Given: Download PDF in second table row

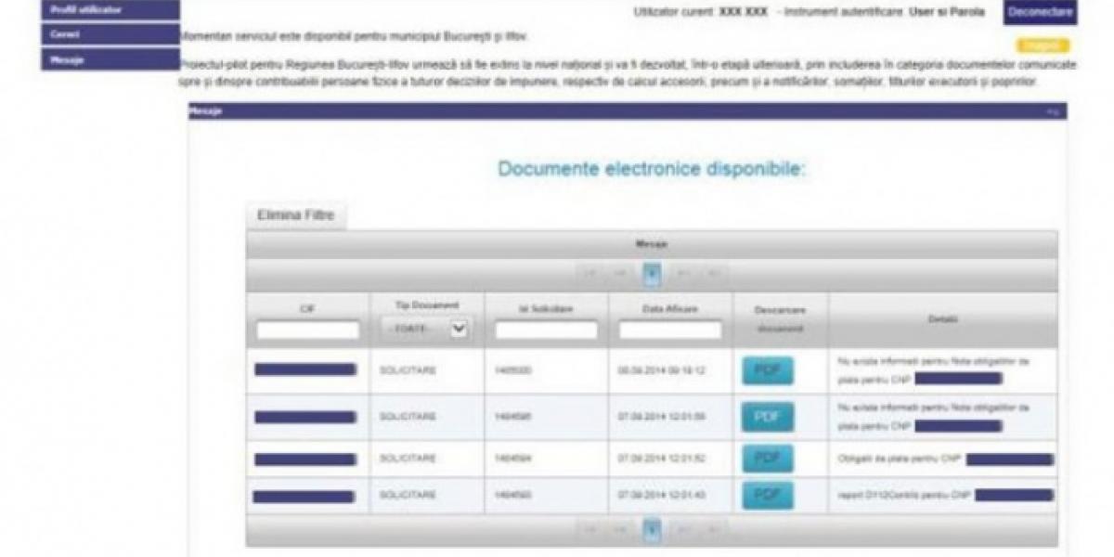Looking at the screenshot, I should 767,417.
